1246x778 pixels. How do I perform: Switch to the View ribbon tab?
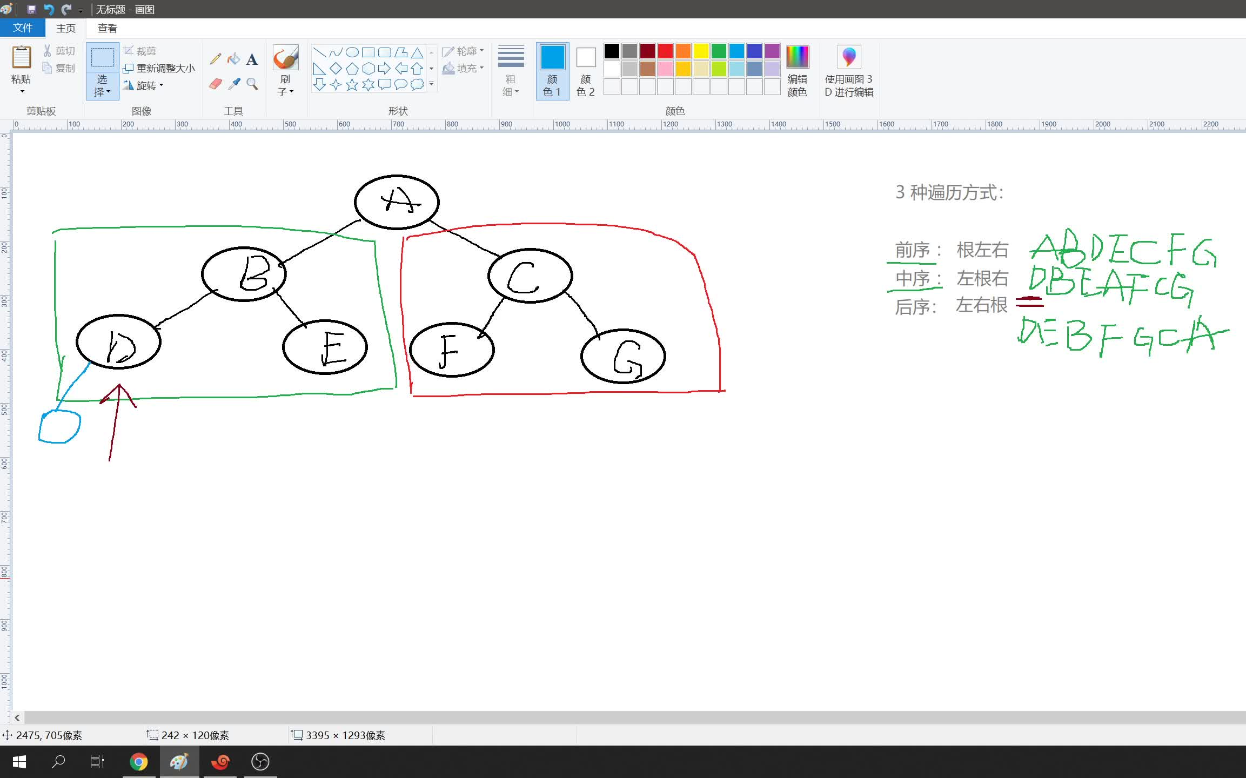(x=107, y=28)
